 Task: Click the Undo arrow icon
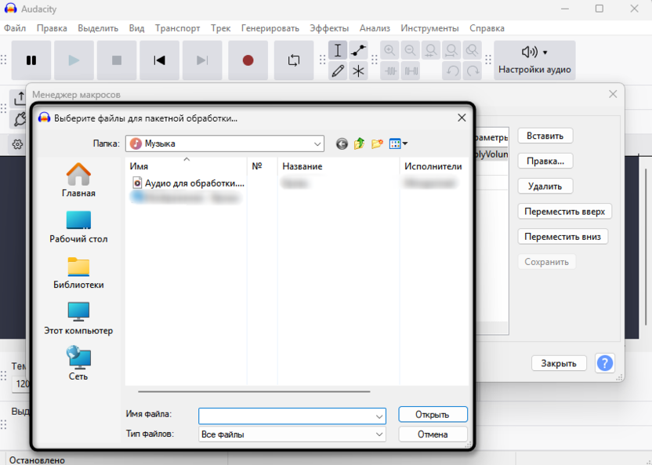pyautogui.click(x=451, y=71)
